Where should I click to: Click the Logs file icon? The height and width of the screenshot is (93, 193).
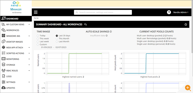pos(3,76)
